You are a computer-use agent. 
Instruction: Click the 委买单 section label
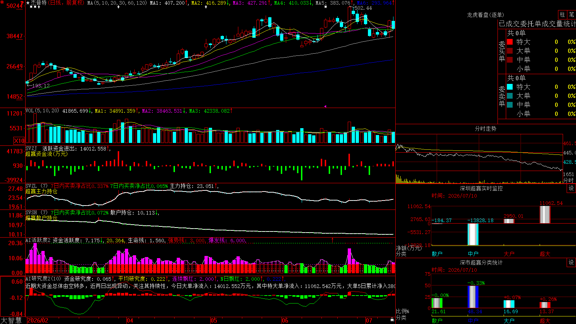tap(502, 51)
